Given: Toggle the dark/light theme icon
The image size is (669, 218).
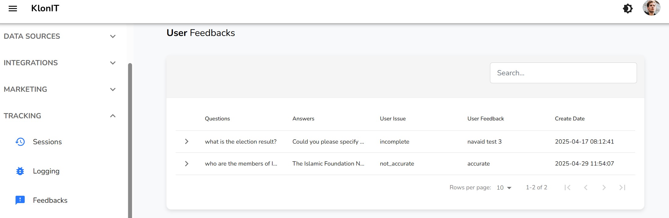Looking at the screenshot, I should tap(628, 9).
